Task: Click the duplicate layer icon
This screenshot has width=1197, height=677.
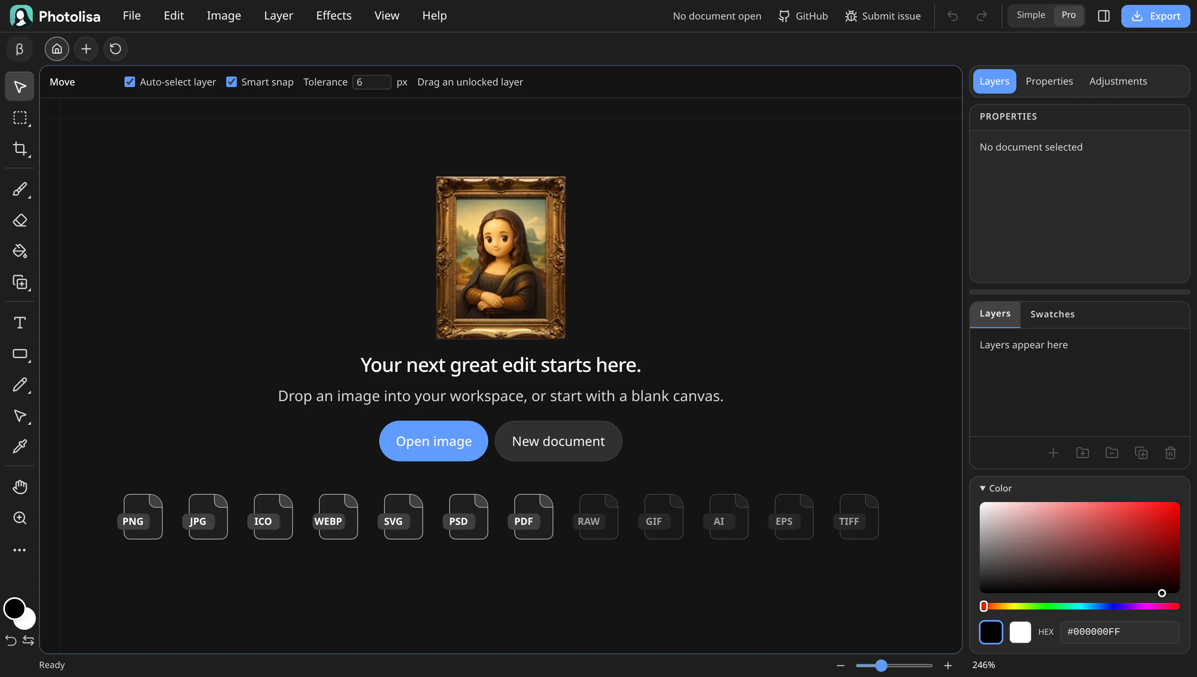Action: [1141, 452]
